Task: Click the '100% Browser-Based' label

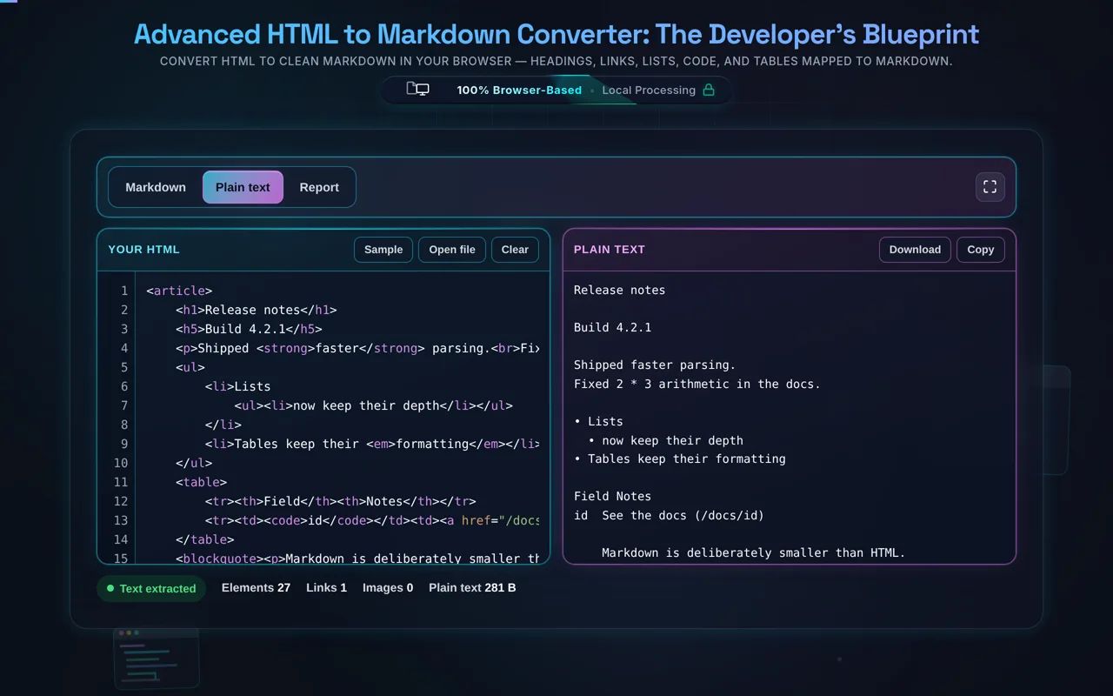Action: (x=519, y=90)
